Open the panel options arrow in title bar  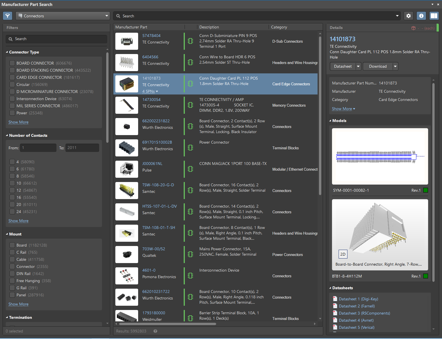432,4
